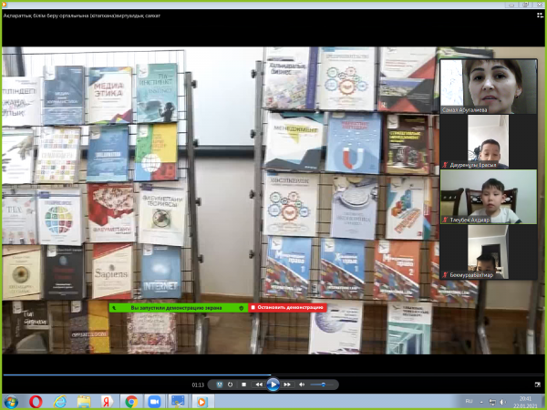The height and width of the screenshot is (410, 547).
Task: Toggle repeat mode in player controls
Action: pos(231,385)
